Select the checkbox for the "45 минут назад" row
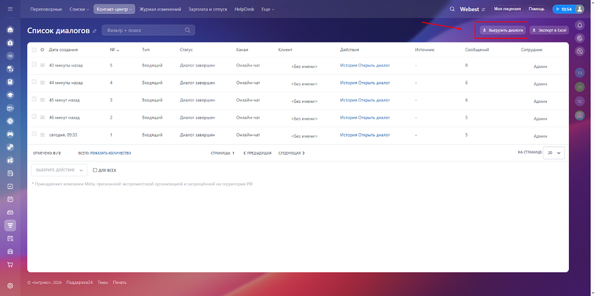Screen dimensions: 595x296 34,99
